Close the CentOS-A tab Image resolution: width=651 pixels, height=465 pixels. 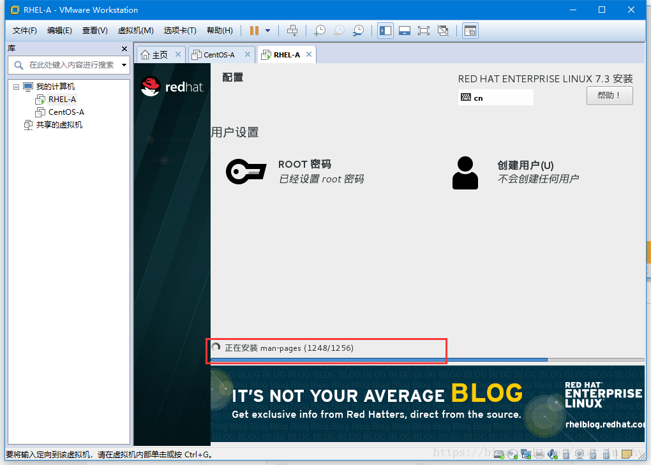[248, 54]
